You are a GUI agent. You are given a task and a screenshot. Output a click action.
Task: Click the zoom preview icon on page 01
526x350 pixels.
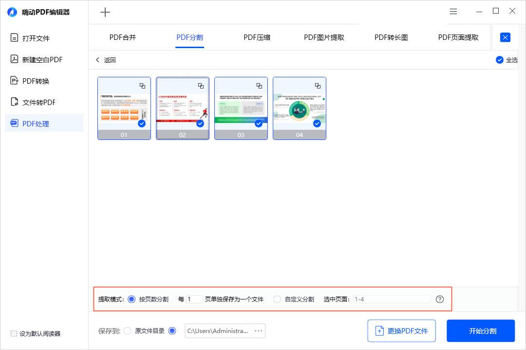point(142,86)
